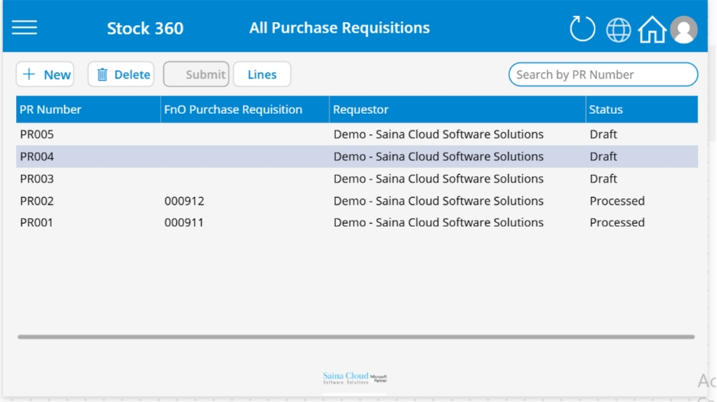This screenshot has width=717, height=402.
Task: Click the Processed status of PR001
Action: pyautogui.click(x=617, y=223)
